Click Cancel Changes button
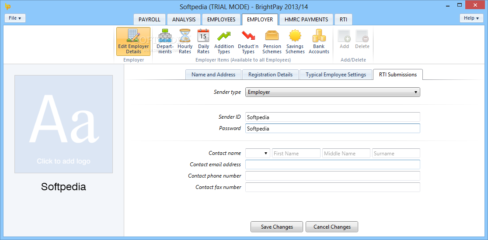Image resolution: width=488 pixels, height=240 pixels. [x=332, y=226]
